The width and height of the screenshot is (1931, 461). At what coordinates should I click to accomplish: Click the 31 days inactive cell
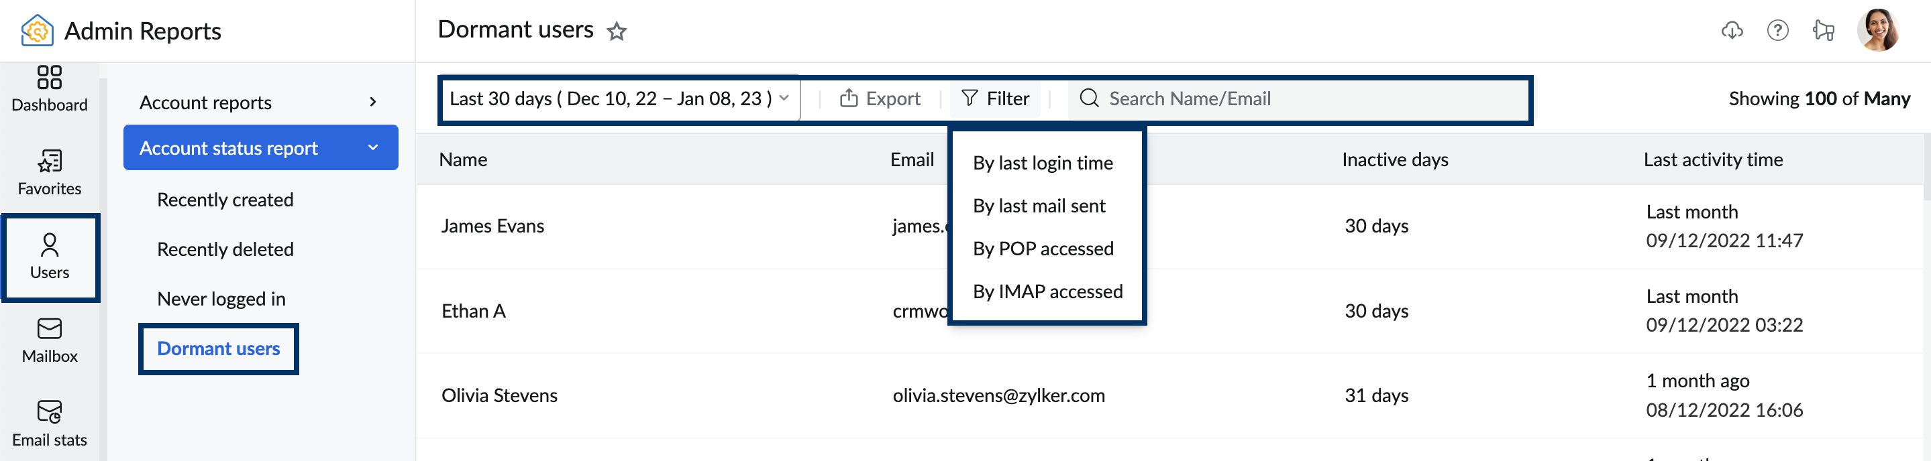click(1376, 395)
